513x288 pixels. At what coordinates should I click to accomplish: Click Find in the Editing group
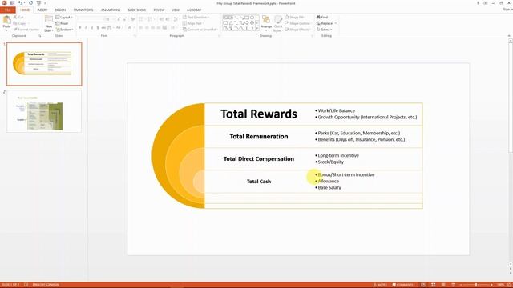[x=322, y=17]
